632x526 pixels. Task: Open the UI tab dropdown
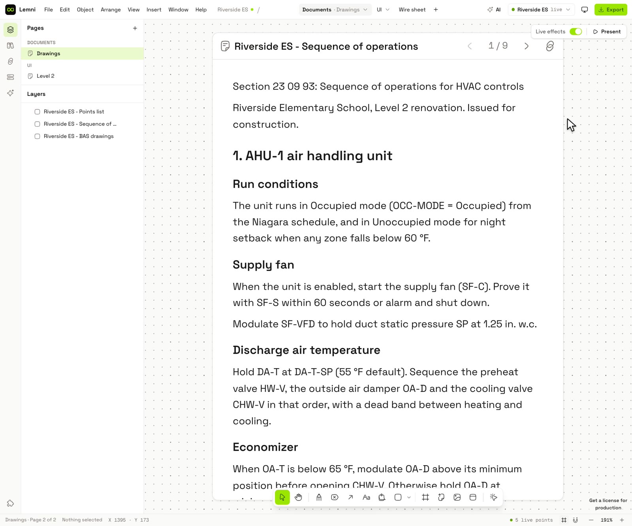[383, 9]
